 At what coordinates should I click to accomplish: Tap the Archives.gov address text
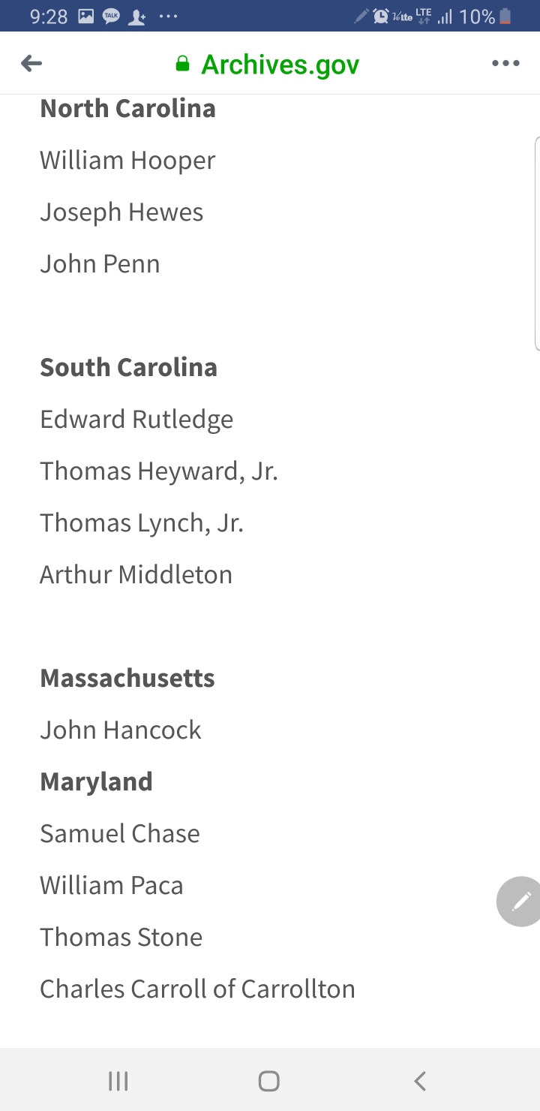point(280,65)
